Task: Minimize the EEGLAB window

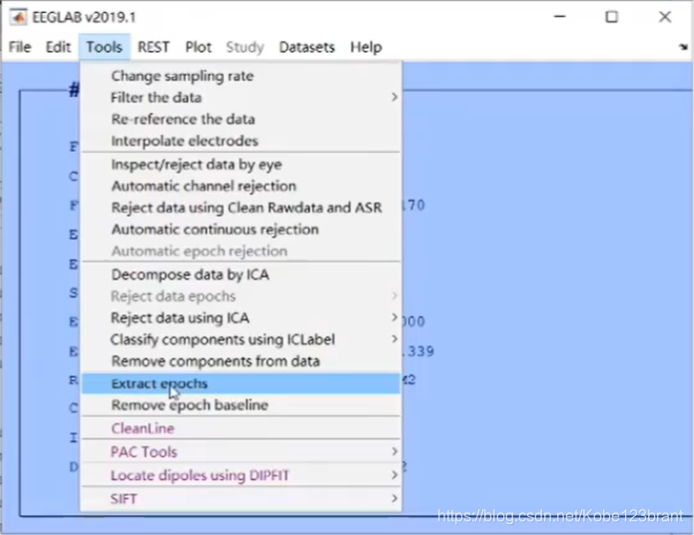Action: click(x=560, y=17)
